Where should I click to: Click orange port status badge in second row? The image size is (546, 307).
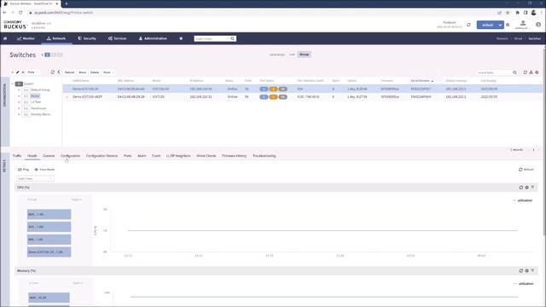tap(273, 96)
